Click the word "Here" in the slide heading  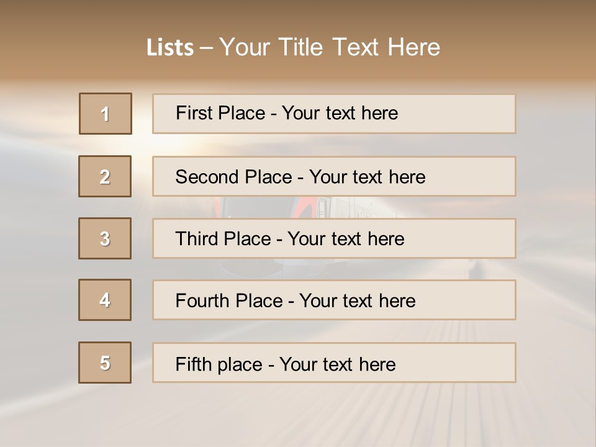coord(413,47)
